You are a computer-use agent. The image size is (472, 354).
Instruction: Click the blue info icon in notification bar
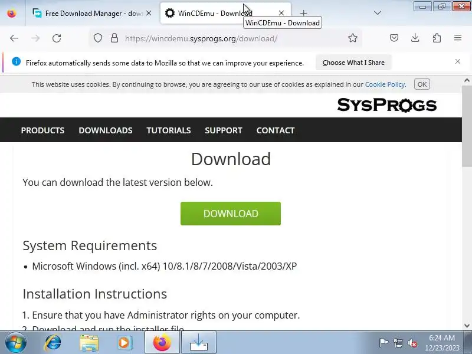click(17, 61)
